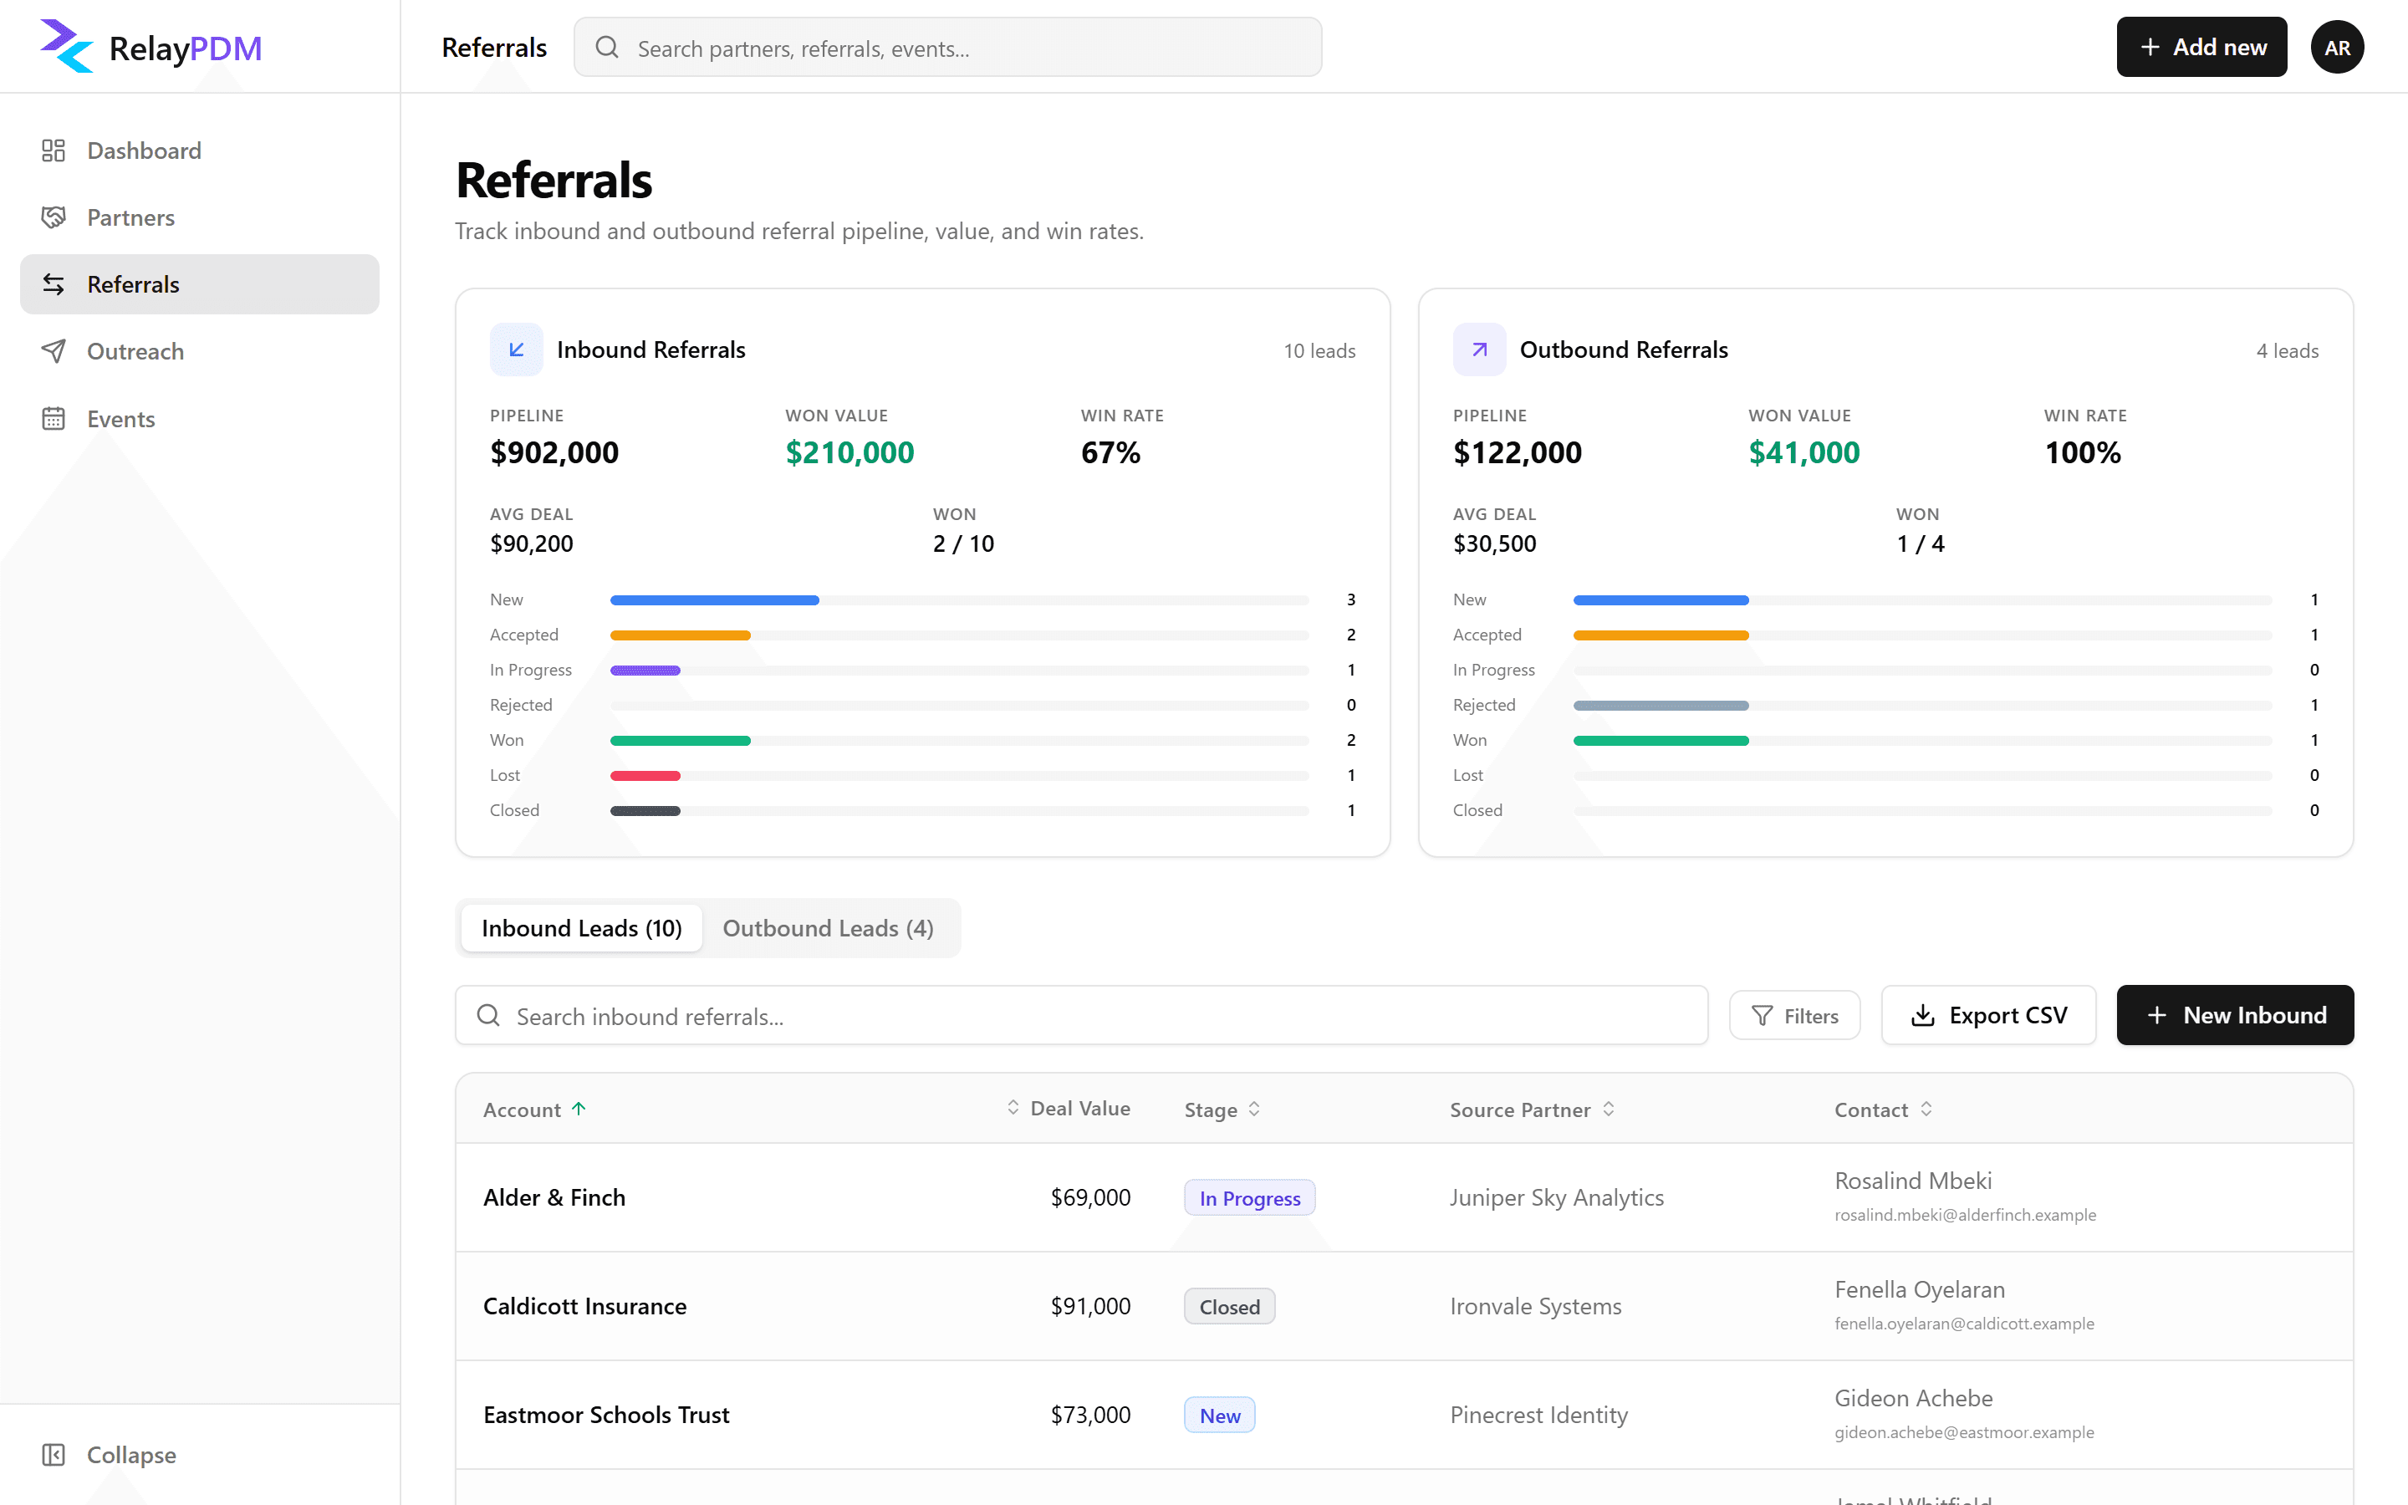This screenshot has width=2408, height=1505.
Task: Open the Filters button
Action: coord(1794,1015)
